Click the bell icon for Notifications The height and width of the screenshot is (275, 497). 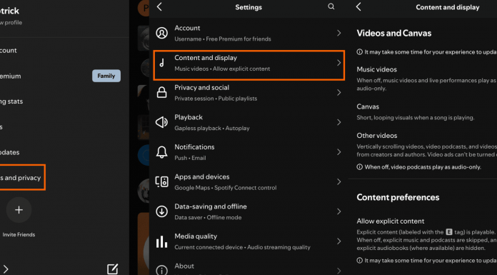[161, 152]
